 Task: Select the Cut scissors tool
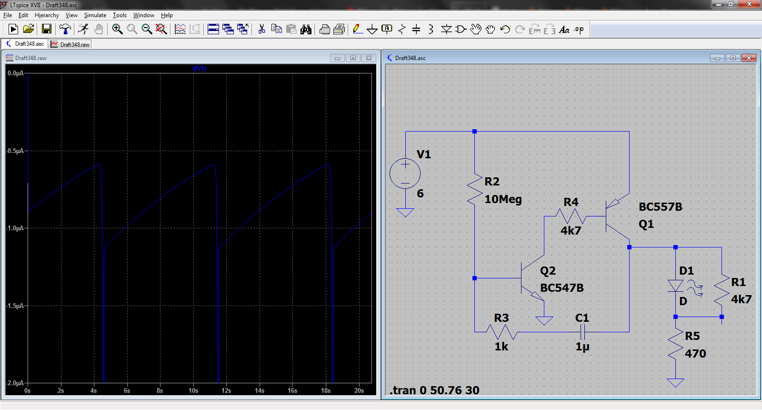pyautogui.click(x=261, y=30)
